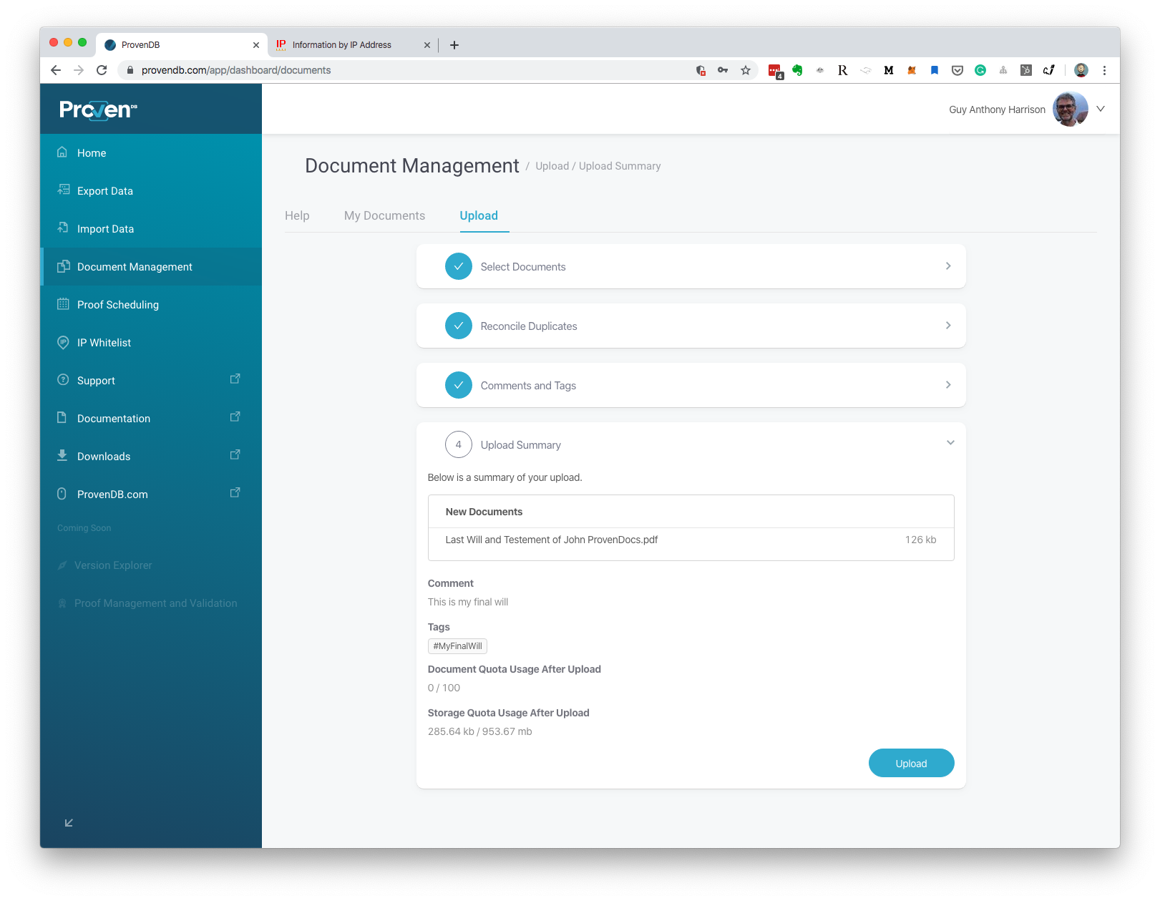
Task: Click the Upload button
Action: [911, 764]
